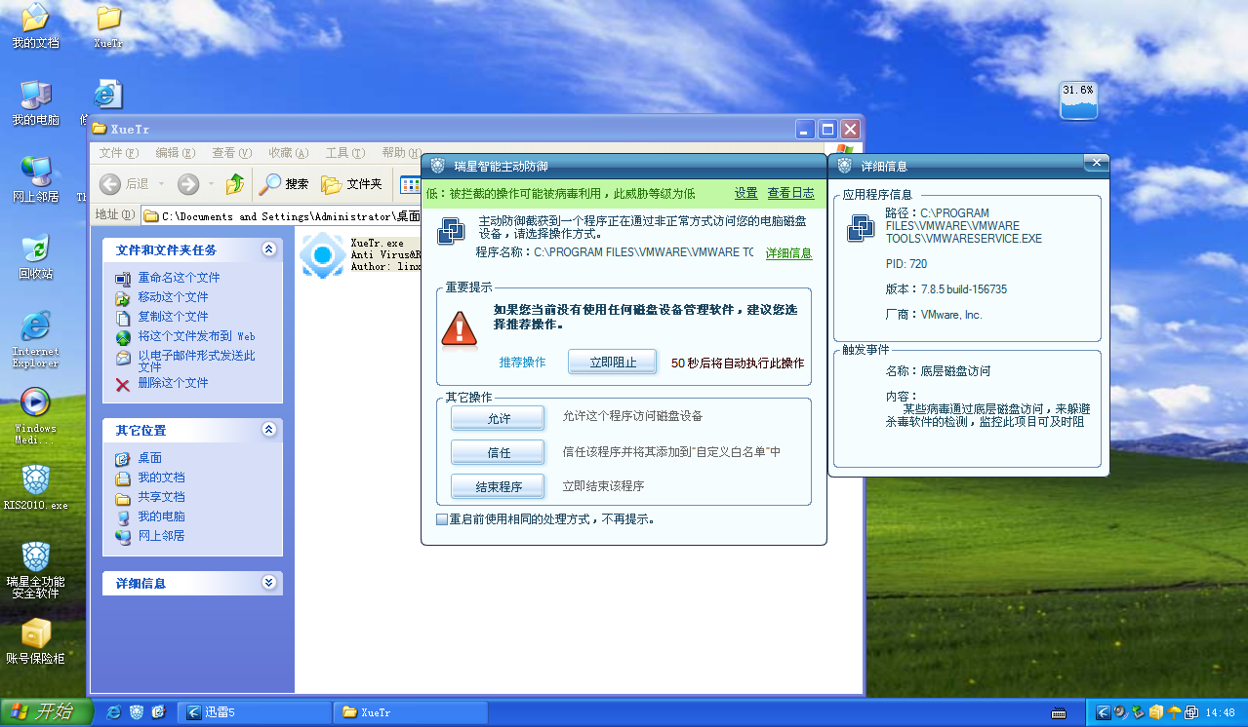Image resolution: width=1248 pixels, height=727 pixels.
Task: Check 重启前使用相同的处理方式 checkbox
Action: click(x=442, y=519)
